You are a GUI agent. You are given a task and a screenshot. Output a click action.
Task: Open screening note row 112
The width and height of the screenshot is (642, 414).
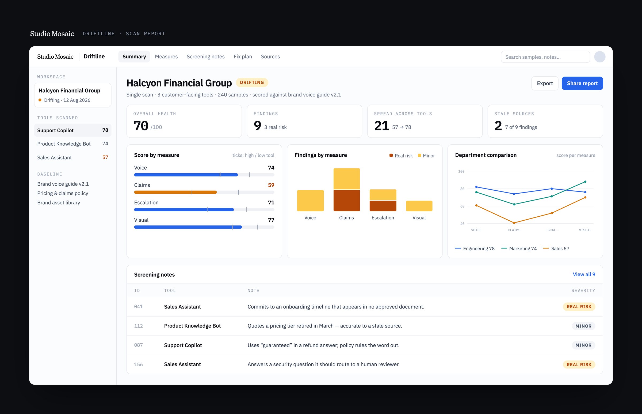click(x=364, y=326)
